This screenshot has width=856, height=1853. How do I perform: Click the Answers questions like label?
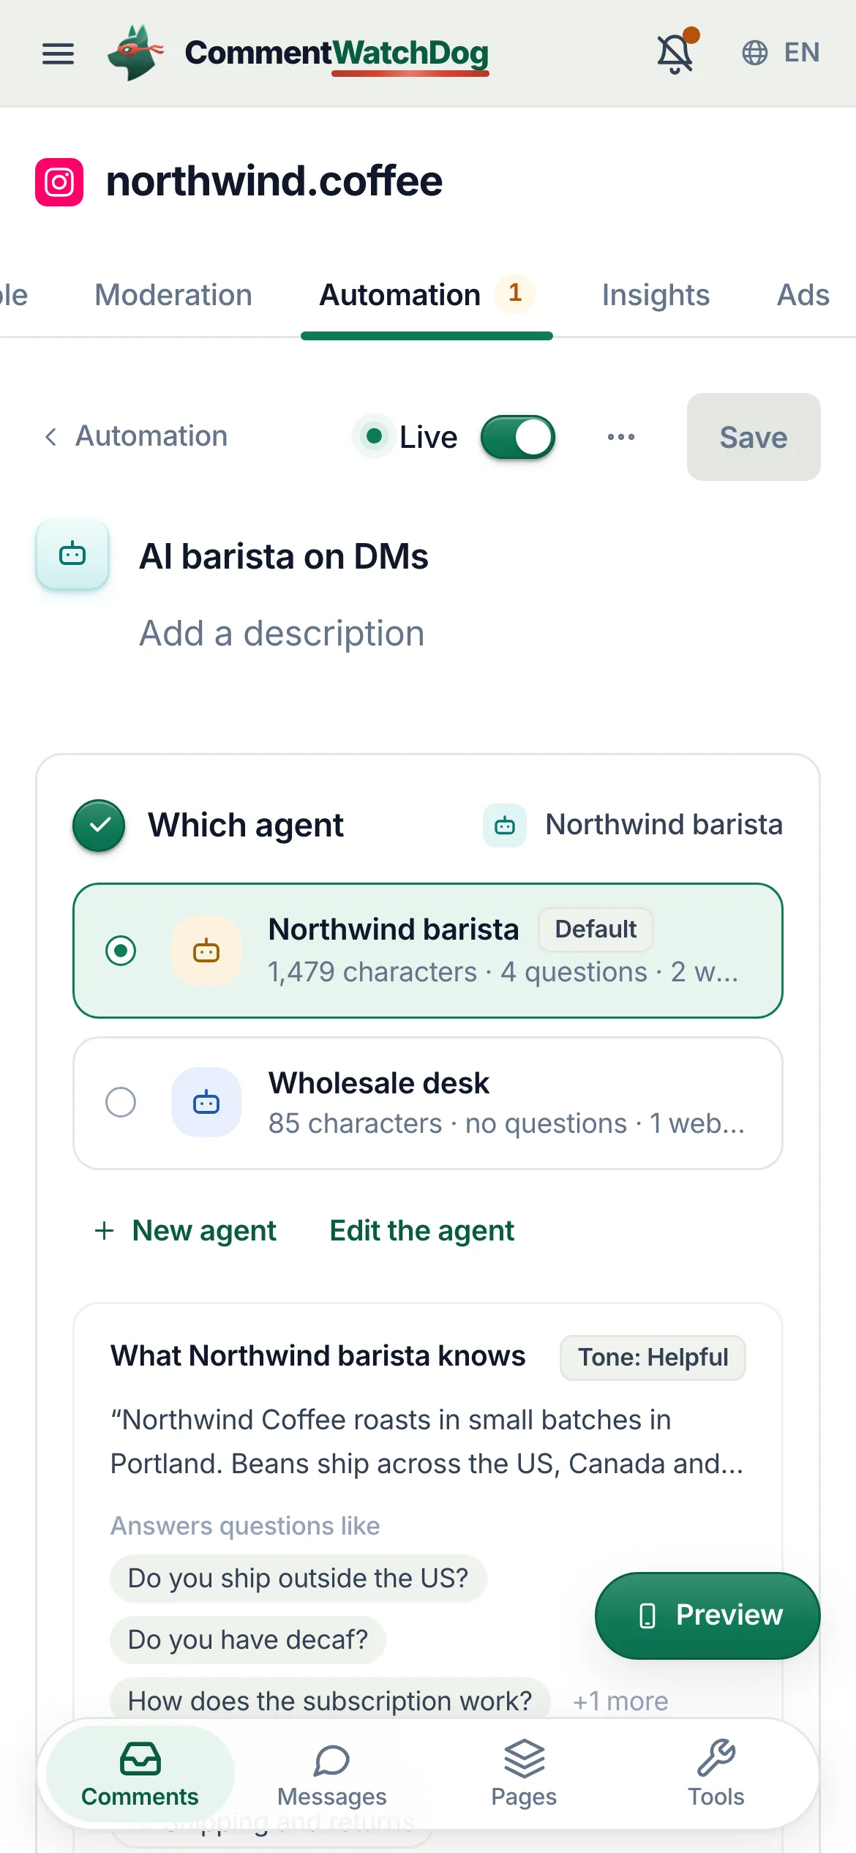point(245,1526)
